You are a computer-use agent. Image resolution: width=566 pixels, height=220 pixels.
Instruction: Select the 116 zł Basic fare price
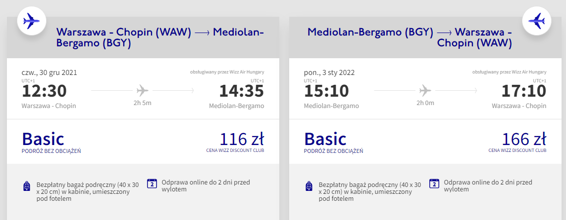pos(242,139)
